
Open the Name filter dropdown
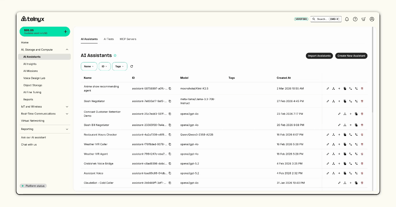point(89,66)
